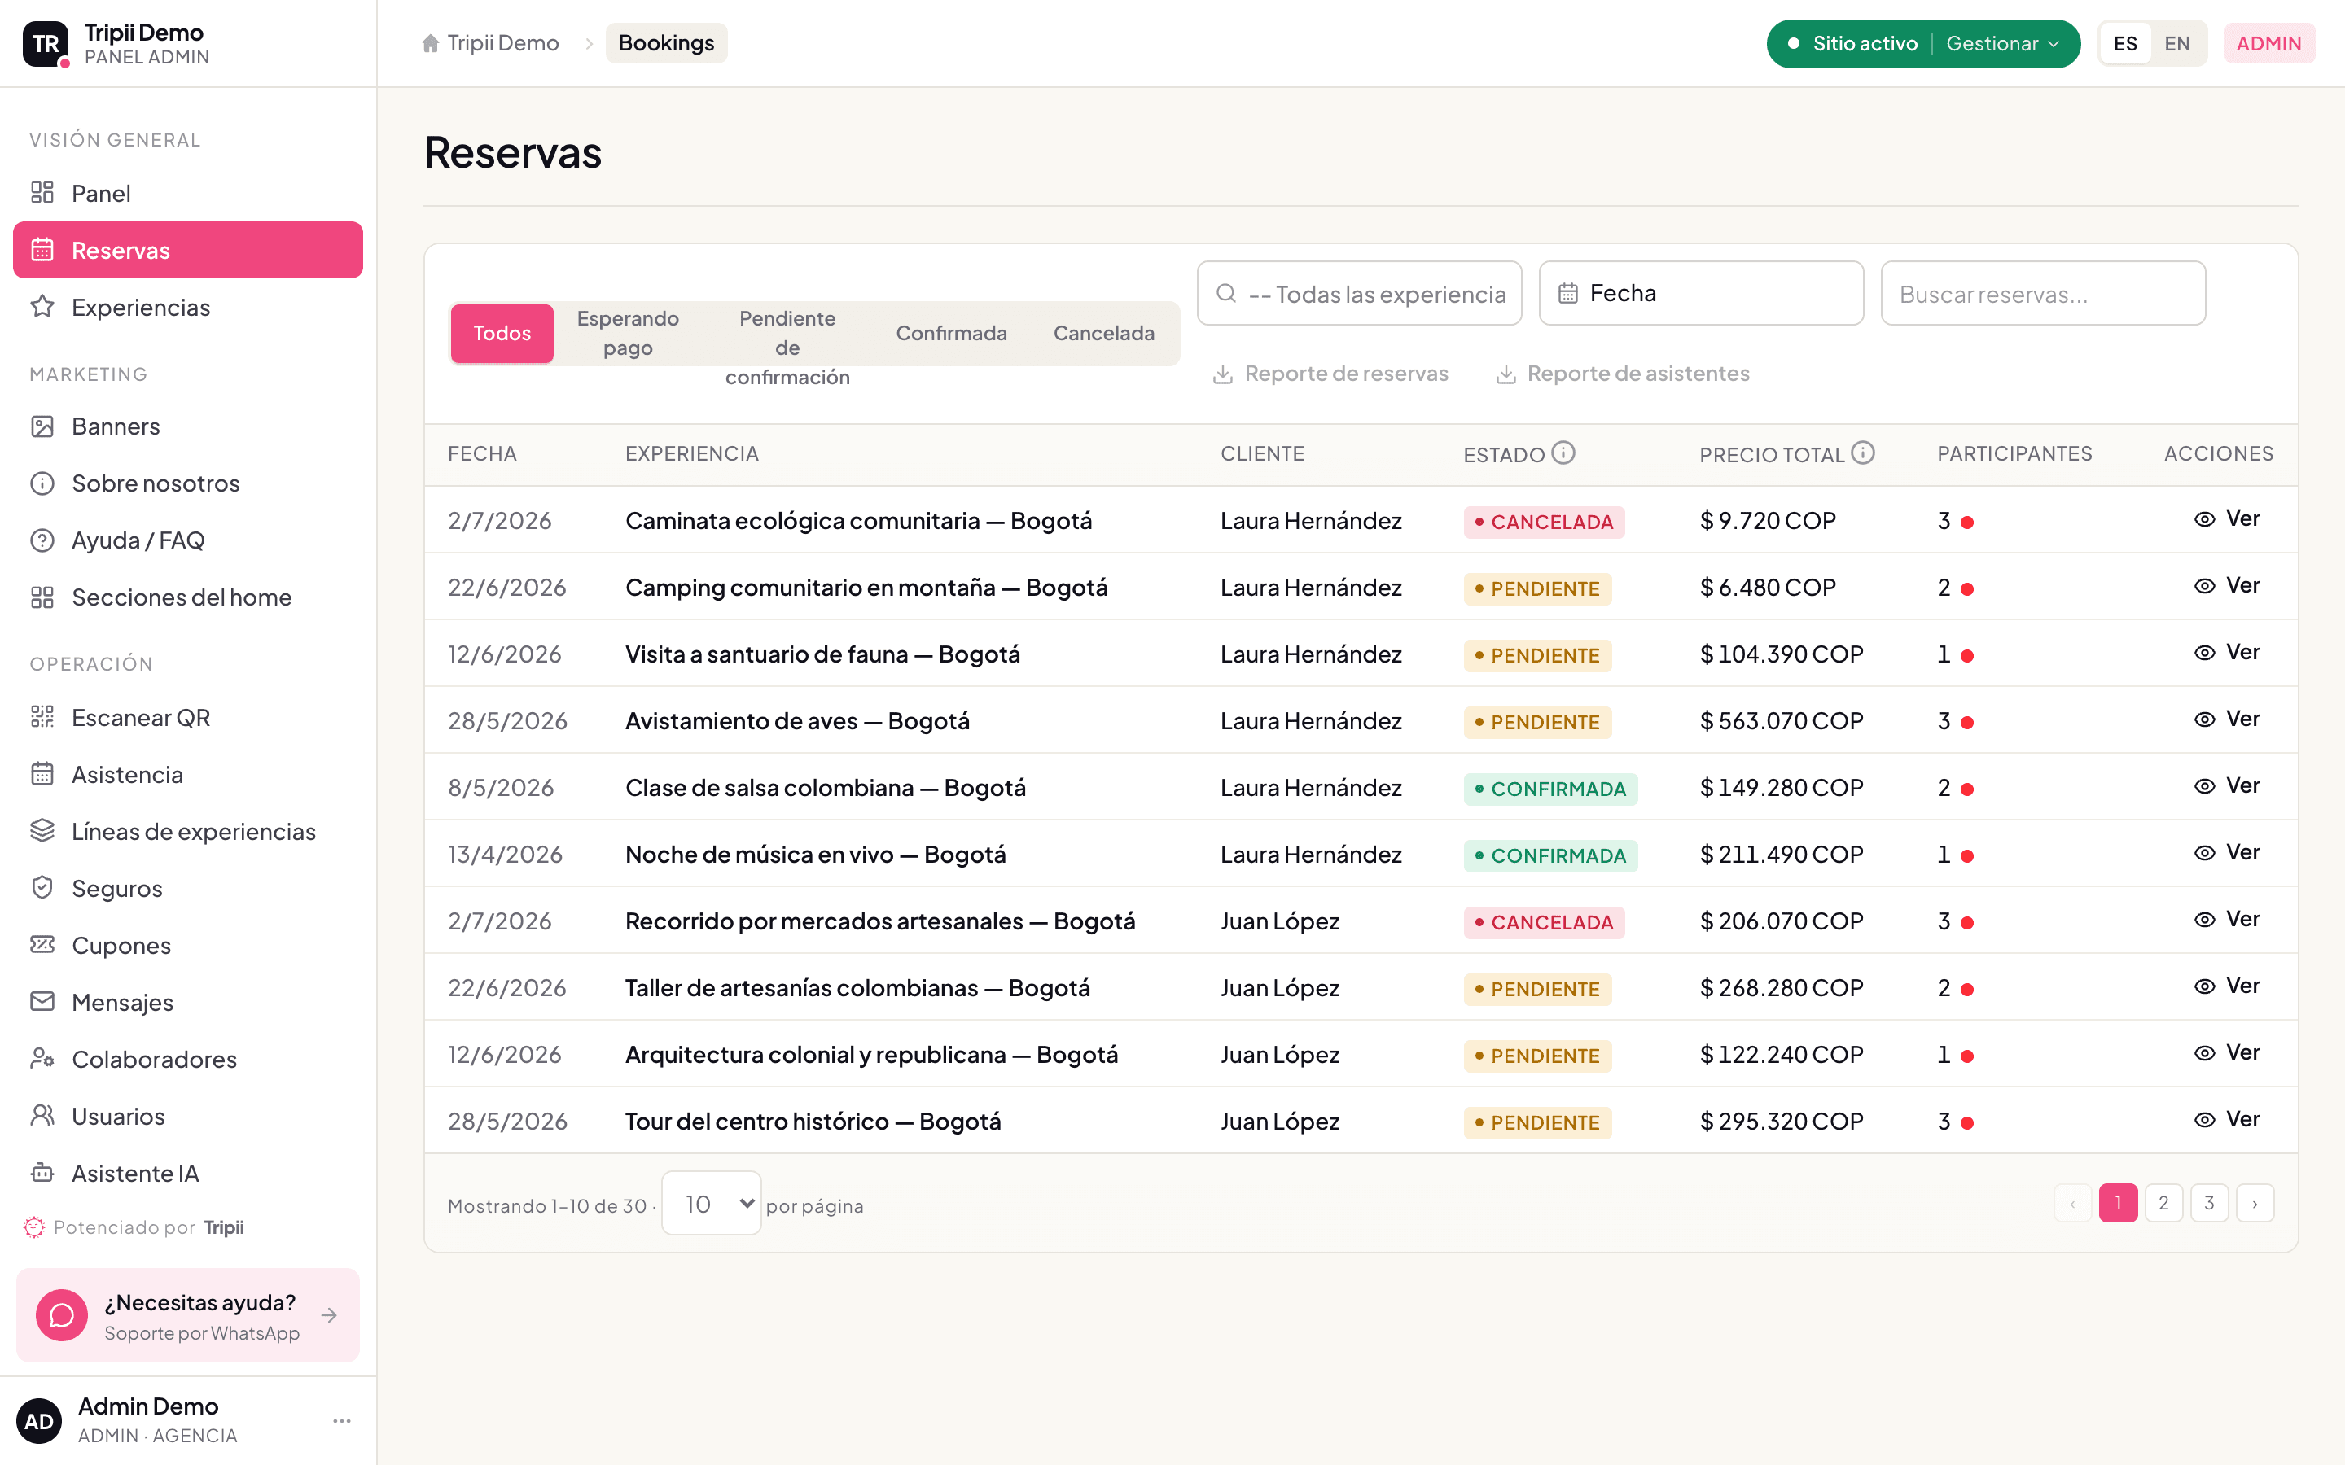This screenshot has height=1465, width=2345.
Task: Open the Bookings breadcrumb item
Action: click(x=667, y=44)
